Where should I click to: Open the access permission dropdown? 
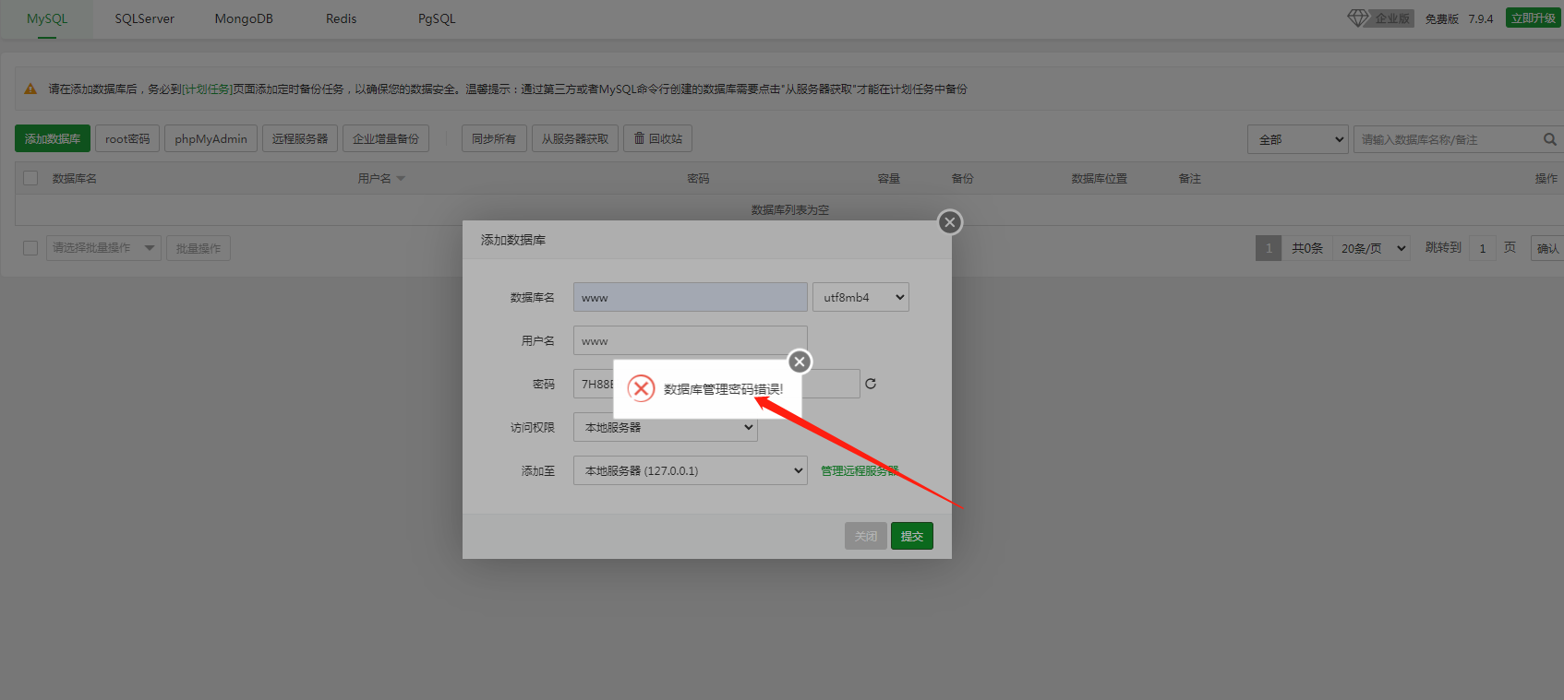coord(665,427)
